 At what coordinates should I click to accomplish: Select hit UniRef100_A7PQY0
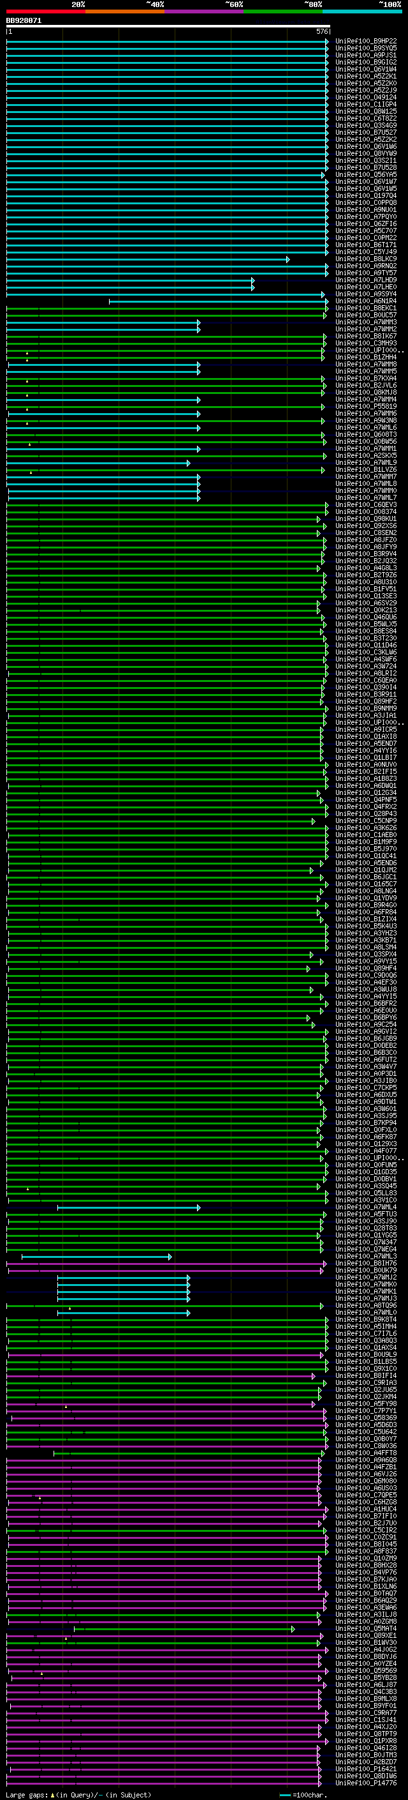(x=366, y=216)
